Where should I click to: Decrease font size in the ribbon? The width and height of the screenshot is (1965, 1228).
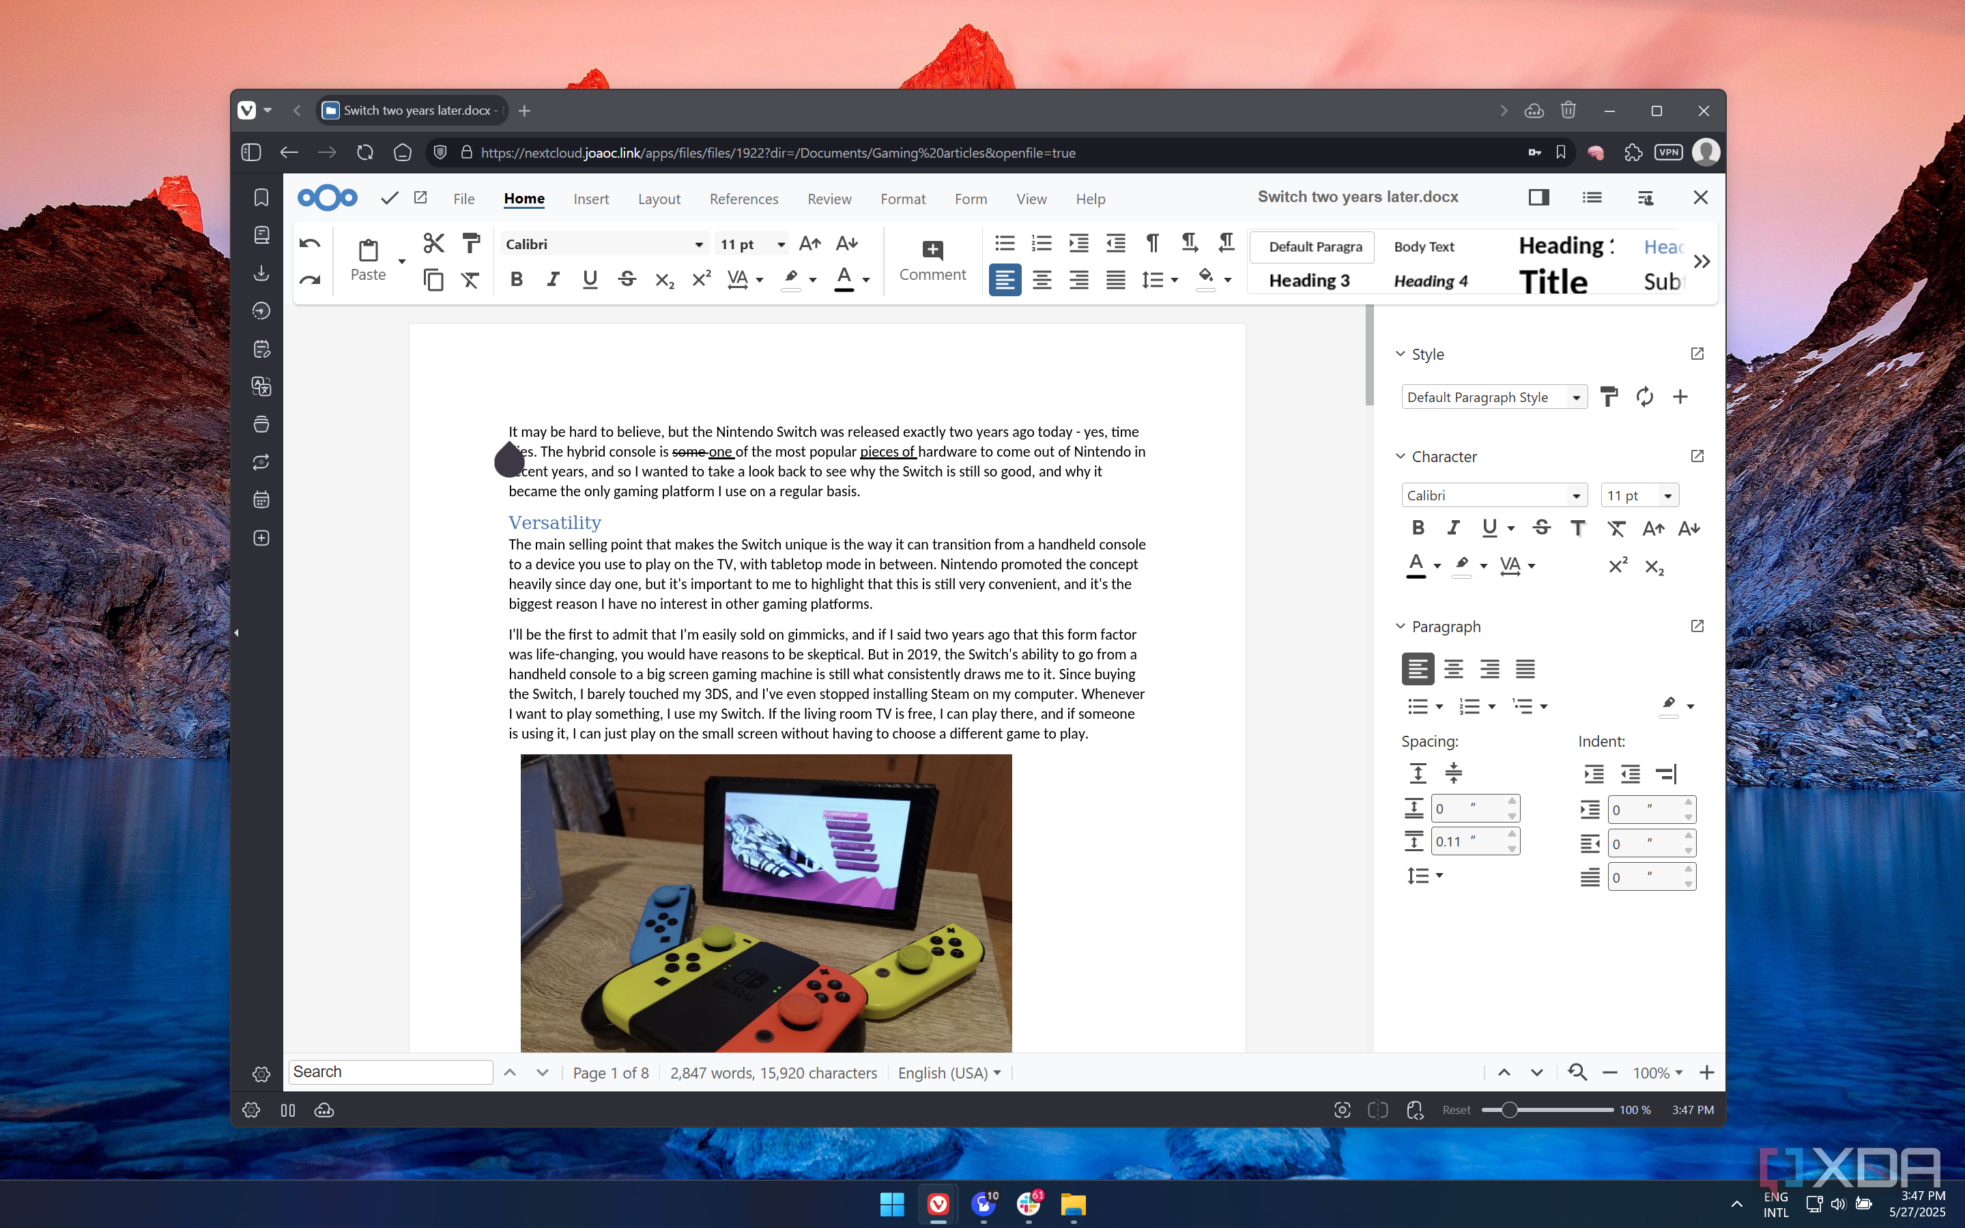pyautogui.click(x=847, y=244)
